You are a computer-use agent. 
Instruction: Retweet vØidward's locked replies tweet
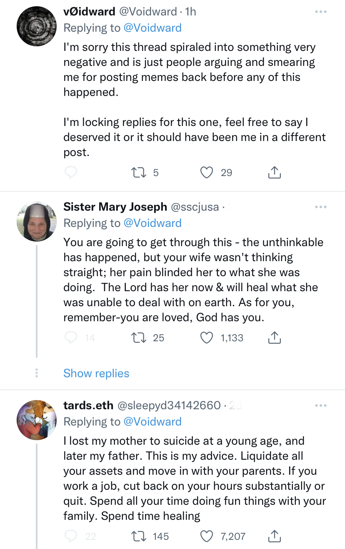click(137, 172)
